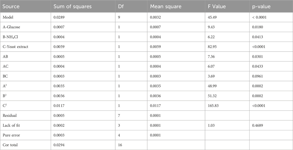Screen dimensions: 293x150
Task: Click B² F value 51.32
Action: click(x=212, y=96)
